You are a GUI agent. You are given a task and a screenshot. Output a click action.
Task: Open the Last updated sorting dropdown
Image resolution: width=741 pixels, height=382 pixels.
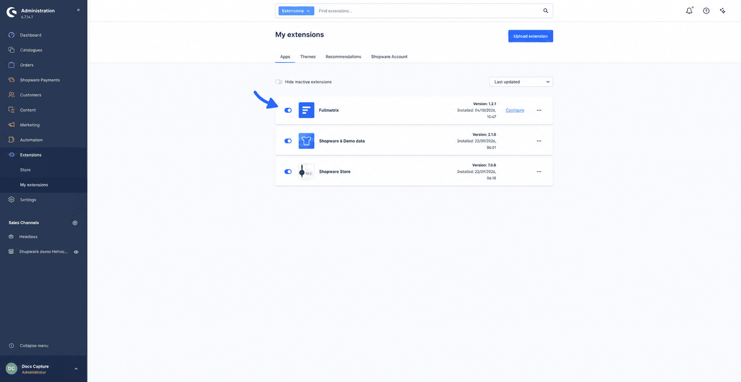[x=521, y=82]
